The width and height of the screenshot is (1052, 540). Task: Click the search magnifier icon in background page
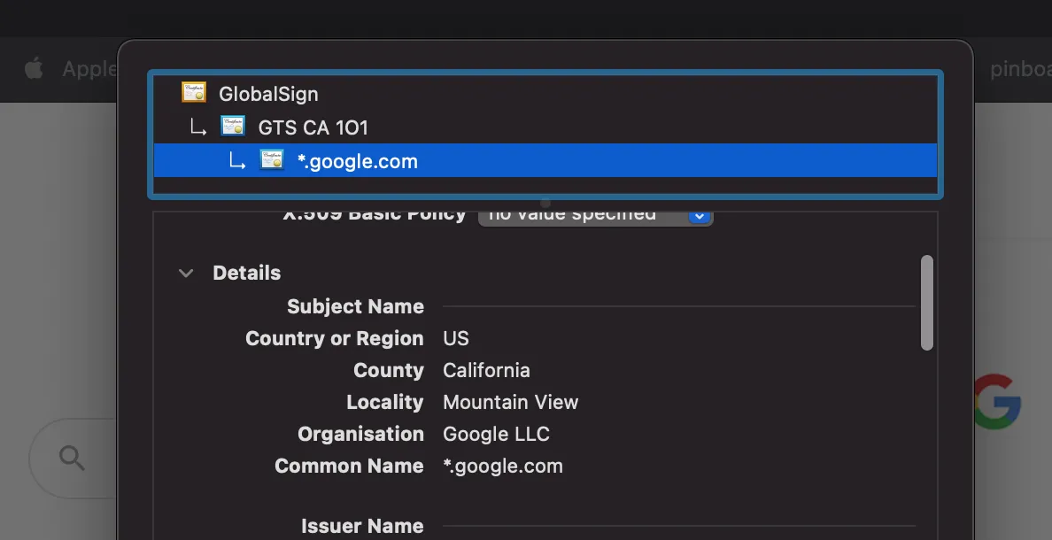(x=72, y=459)
